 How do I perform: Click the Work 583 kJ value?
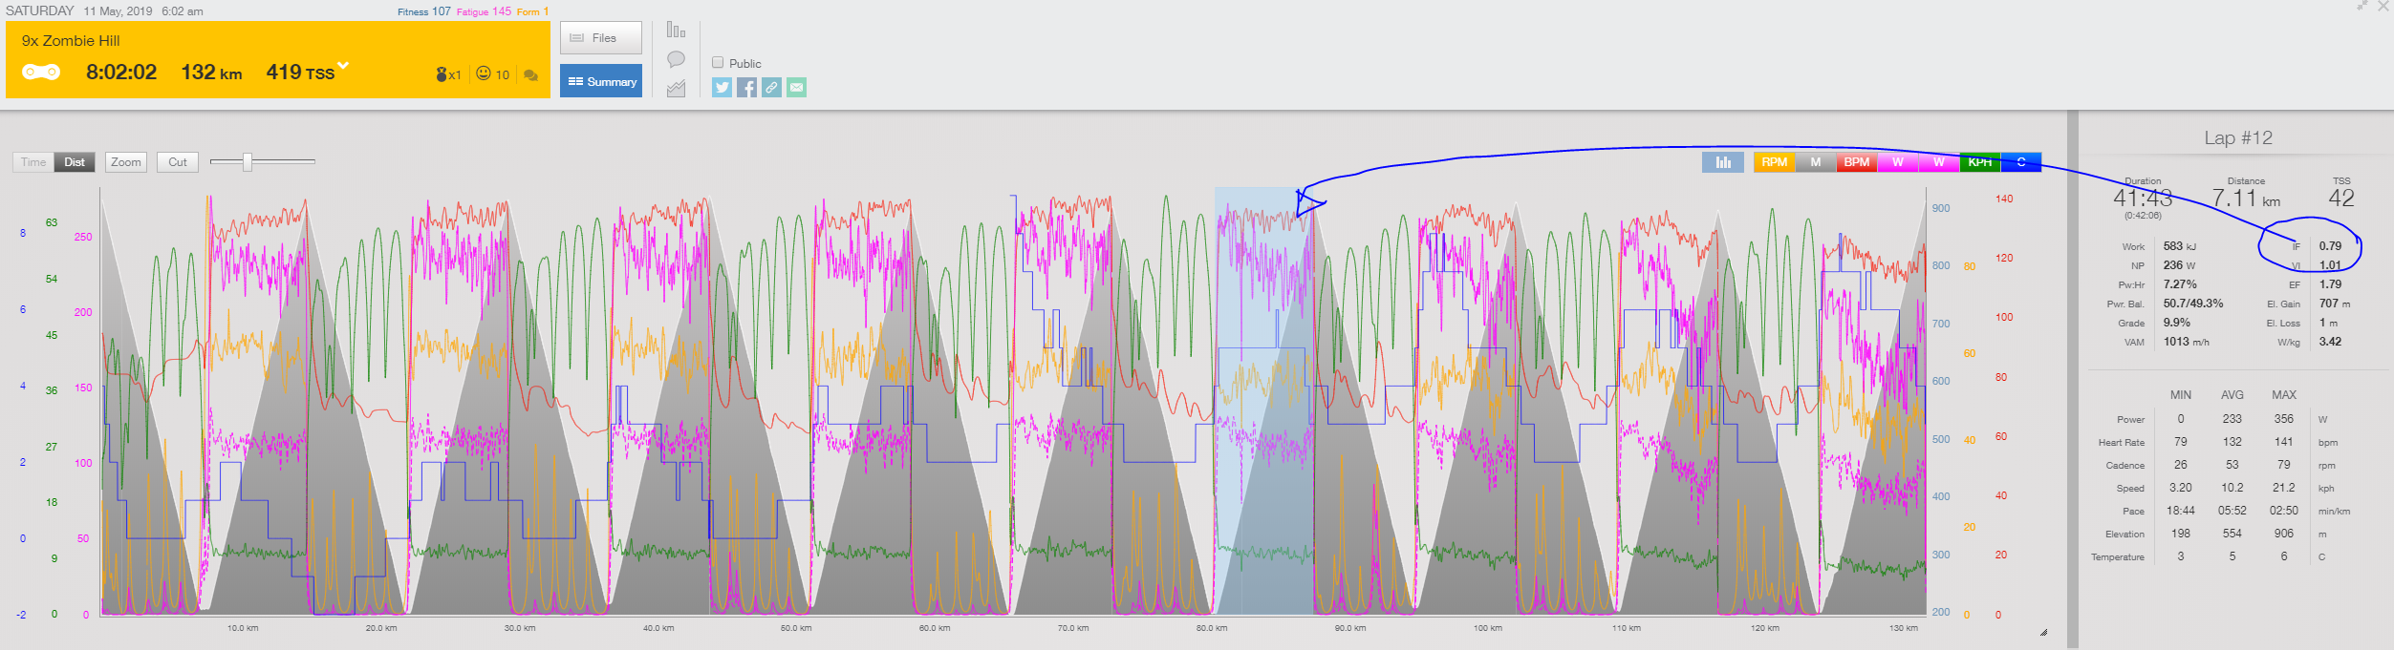[x=2180, y=246]
